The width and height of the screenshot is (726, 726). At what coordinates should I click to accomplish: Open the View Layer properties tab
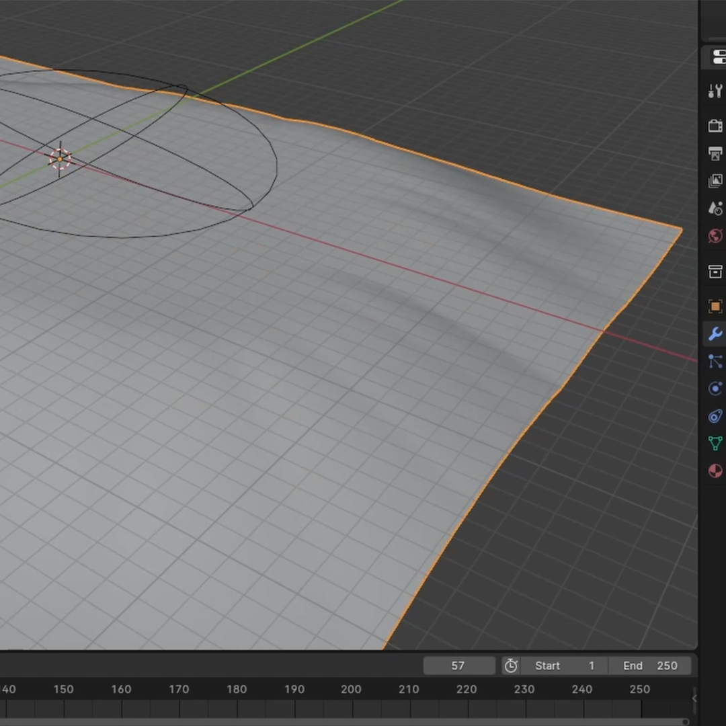pyautogui.click(x=715, y=180)
